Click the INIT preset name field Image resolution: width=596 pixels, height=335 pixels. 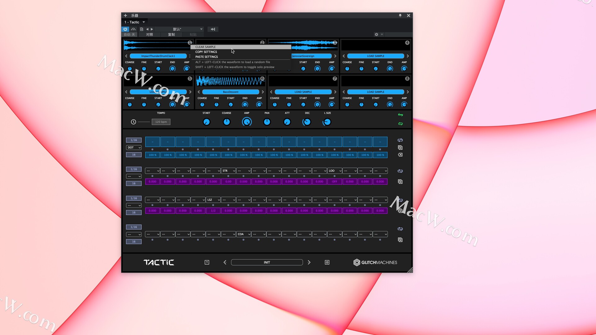click(267, 262)
